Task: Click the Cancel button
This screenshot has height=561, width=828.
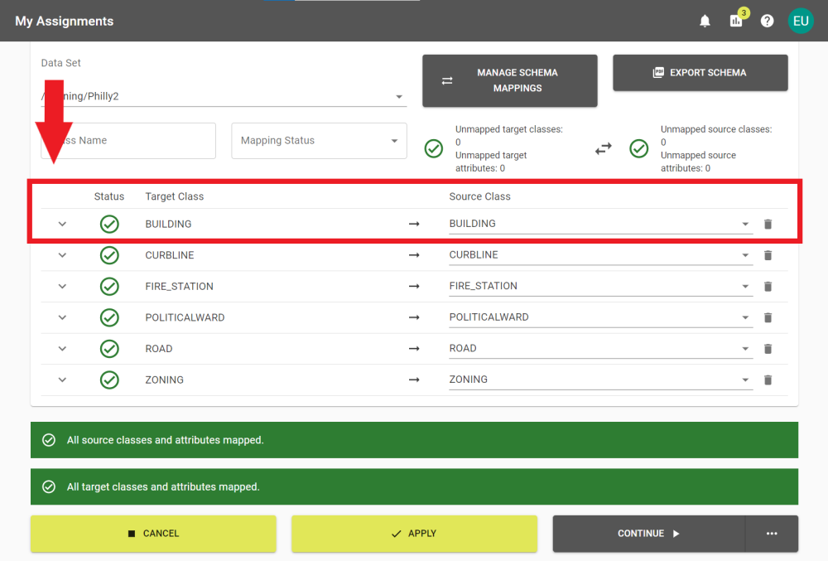Action: (x=153, y=534)
